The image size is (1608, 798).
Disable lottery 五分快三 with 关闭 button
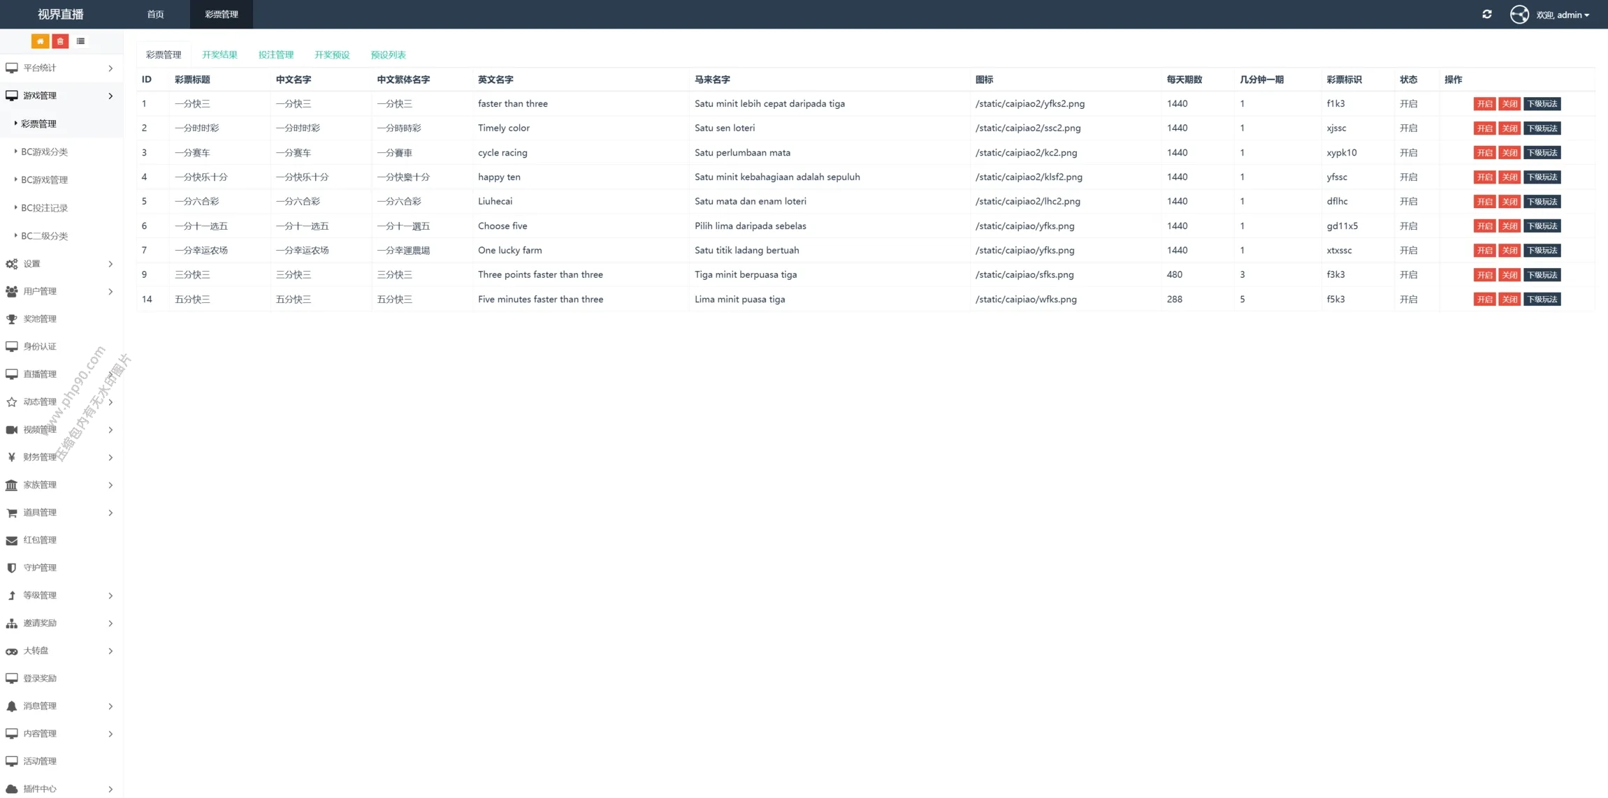coord(1509,300)
